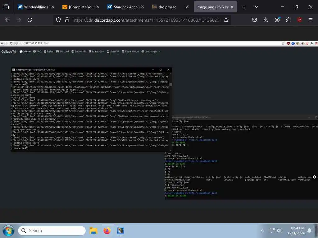The image size is (318, 238).
Task: Bookmark this page with the star icon
Action: (x=226, y=20)
